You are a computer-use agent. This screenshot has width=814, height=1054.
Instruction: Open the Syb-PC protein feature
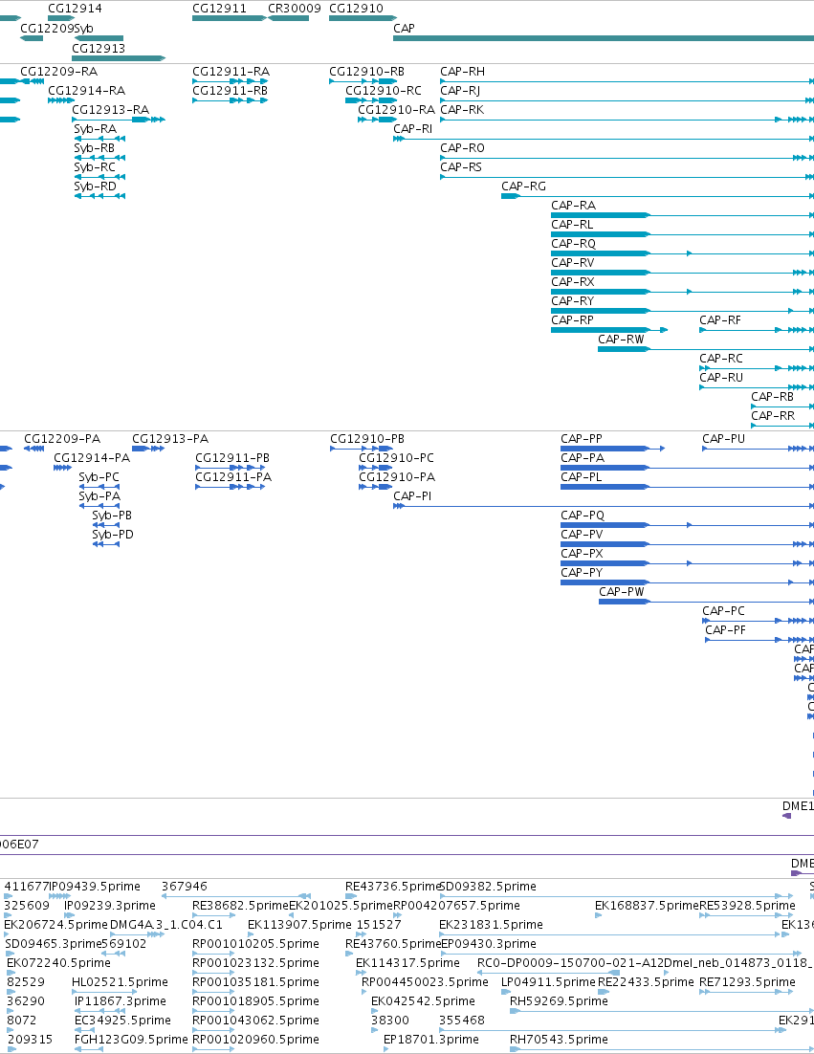pos(99,477)
